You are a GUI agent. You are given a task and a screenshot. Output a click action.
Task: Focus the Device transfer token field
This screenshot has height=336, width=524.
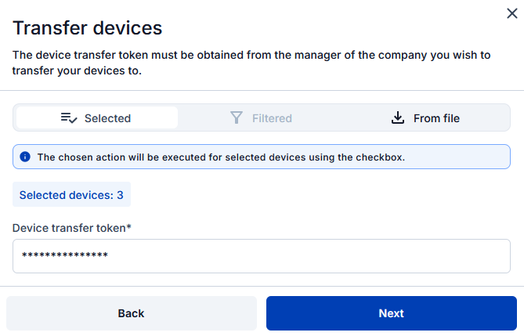[x=313, y=256]
